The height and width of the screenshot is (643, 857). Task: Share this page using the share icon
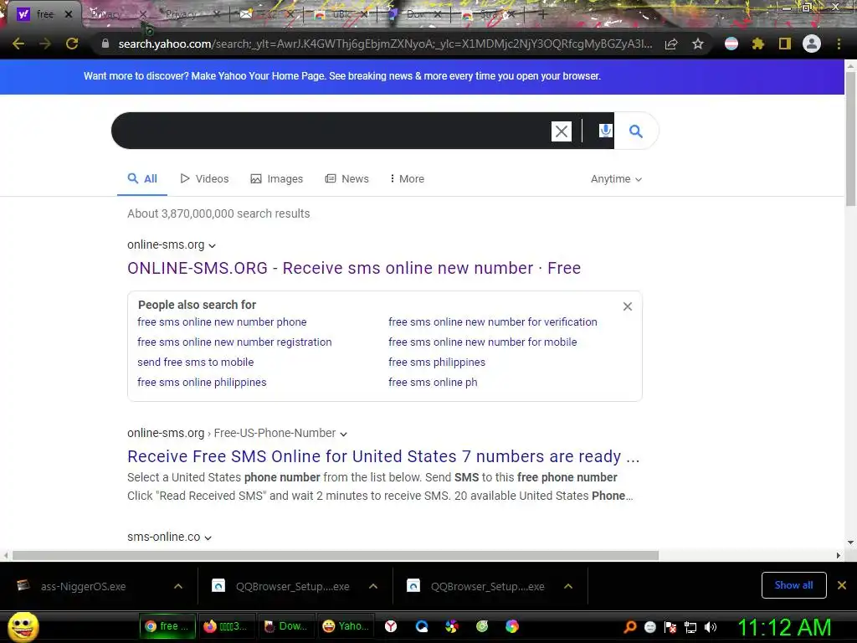tap(671, 44)
